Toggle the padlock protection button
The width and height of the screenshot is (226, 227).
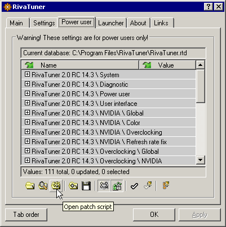(x=117, y=186)
